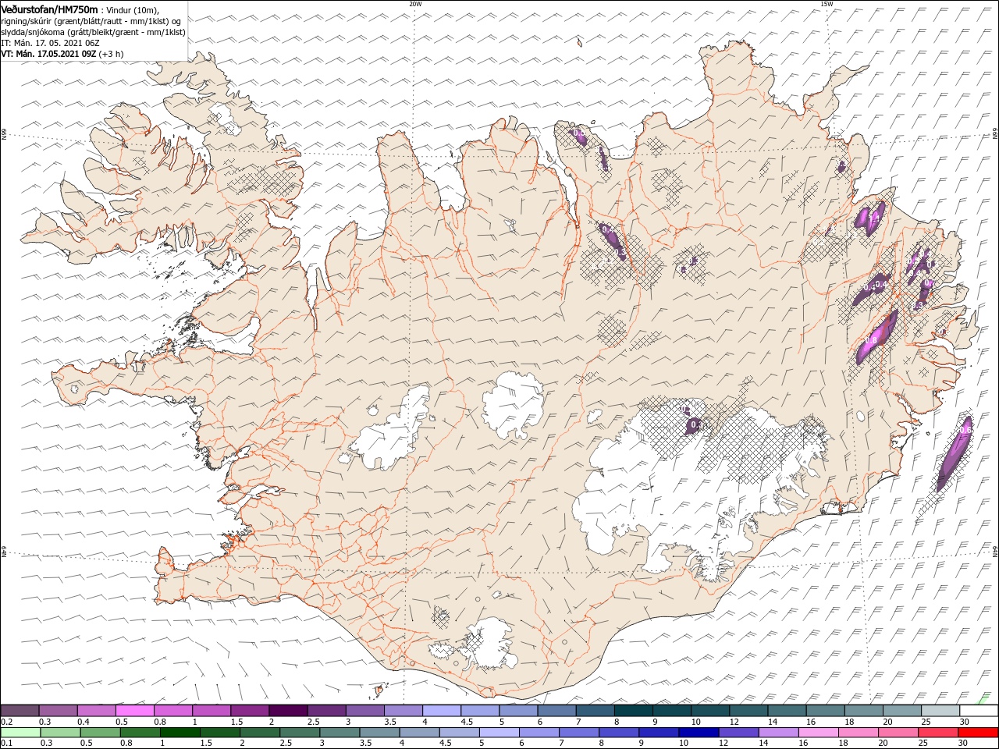Click the 20 label under the lower legend row

[882, 743]
